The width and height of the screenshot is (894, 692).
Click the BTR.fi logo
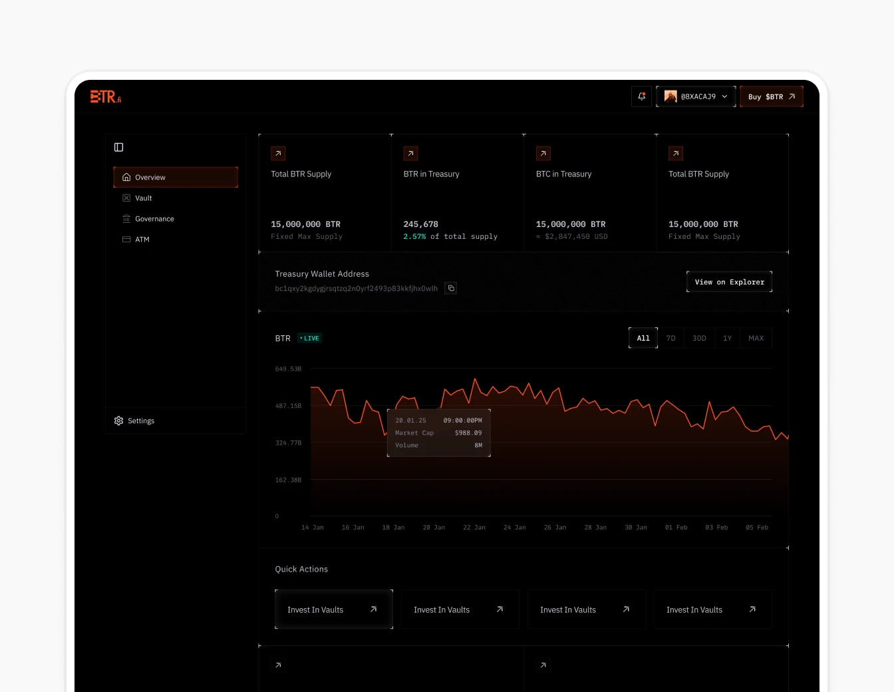click(x=105, y=96)
